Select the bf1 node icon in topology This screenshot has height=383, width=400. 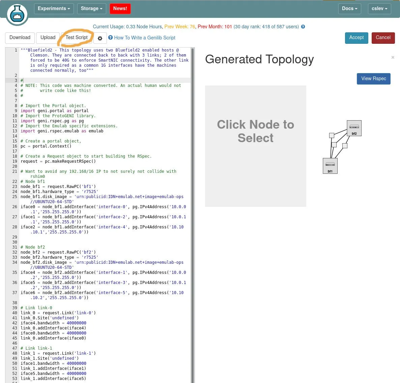pyautogui.click(x=330, y=166)
